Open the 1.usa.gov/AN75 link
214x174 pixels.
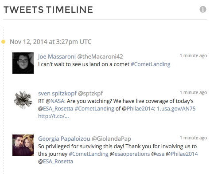pos(176,109)
